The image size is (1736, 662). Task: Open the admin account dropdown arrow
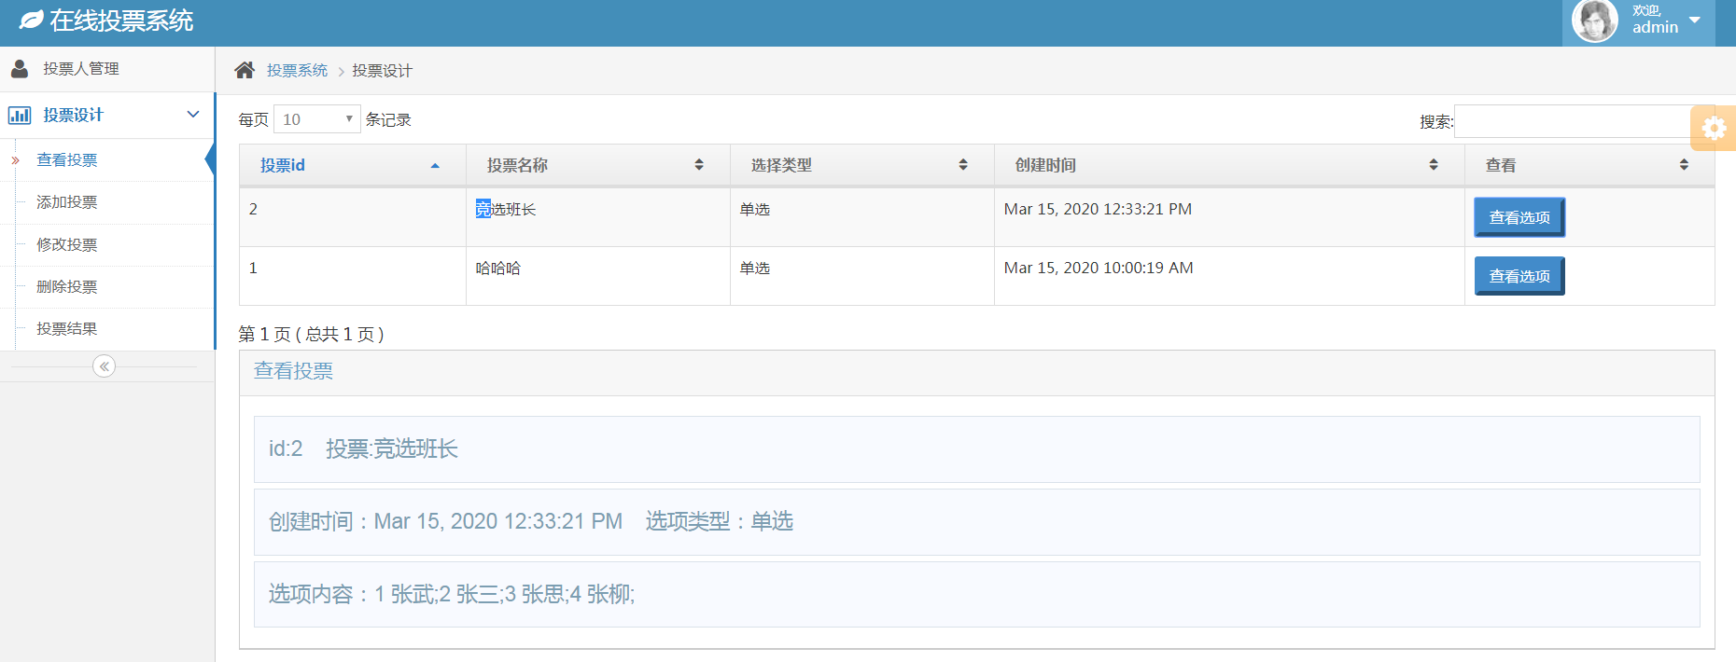tap(1695, 20)
